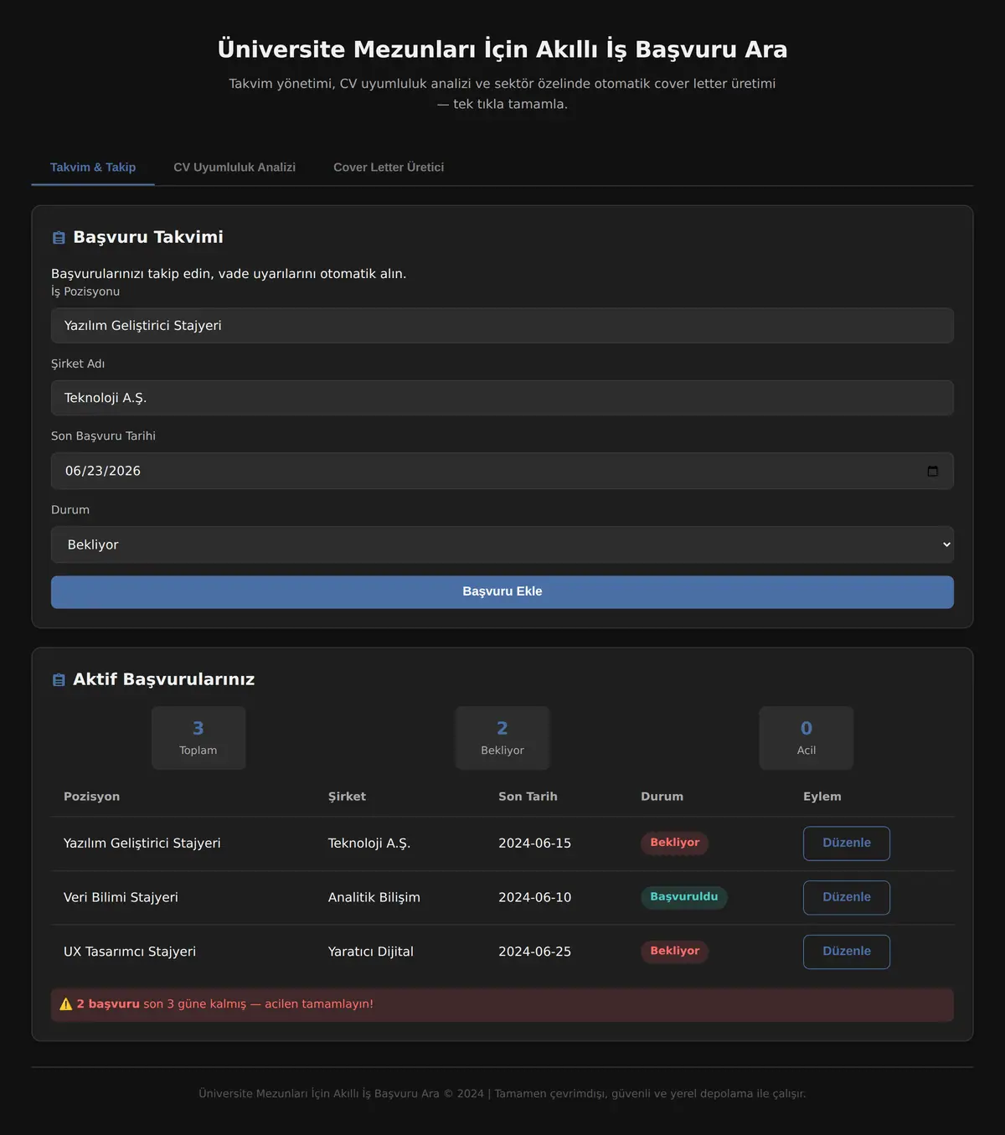Click the clipboard icon beside Aktif Başvurularınız

click(x=59, y=680)
